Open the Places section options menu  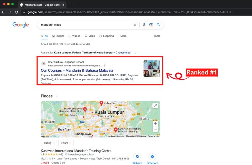(57, 96)
